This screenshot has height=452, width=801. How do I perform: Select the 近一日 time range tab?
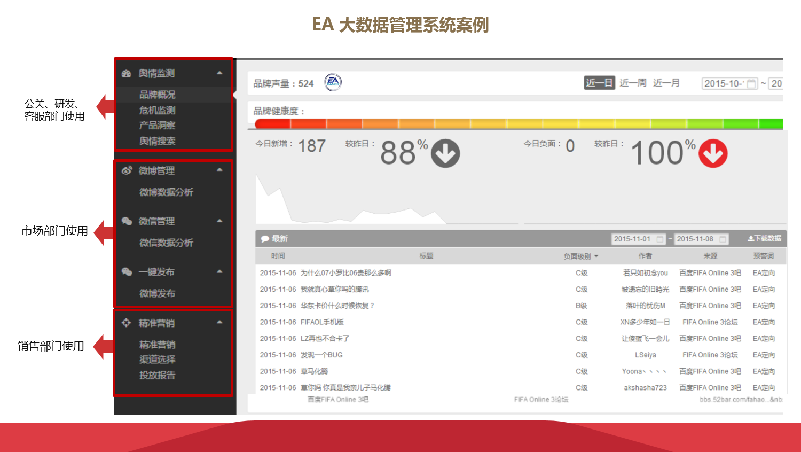click(599, 83)
